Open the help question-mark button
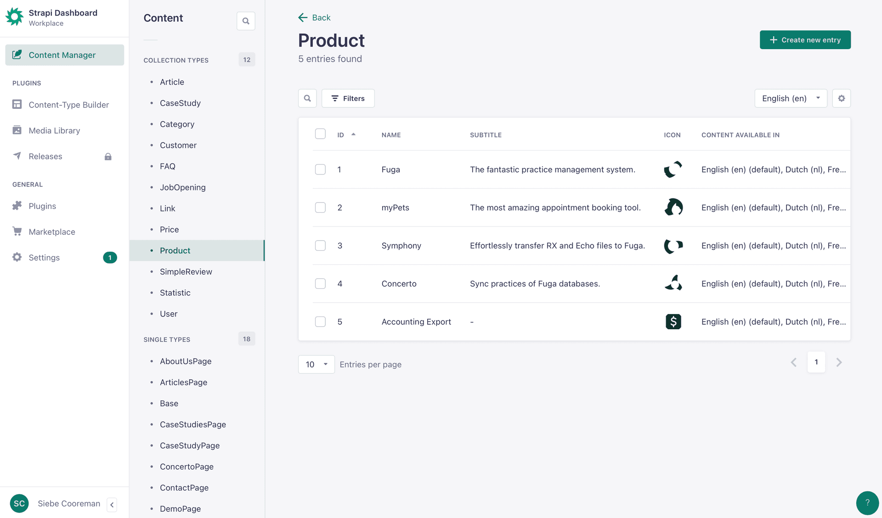The height and width of the screenshot is (518, 882). [867, 503]
